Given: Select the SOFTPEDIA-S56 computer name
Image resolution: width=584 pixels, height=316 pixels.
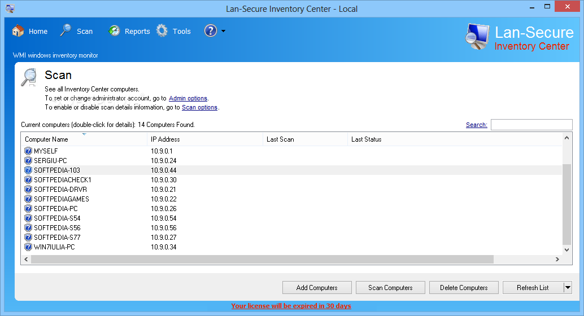Looking at the screenshot, I should point(57,228).
